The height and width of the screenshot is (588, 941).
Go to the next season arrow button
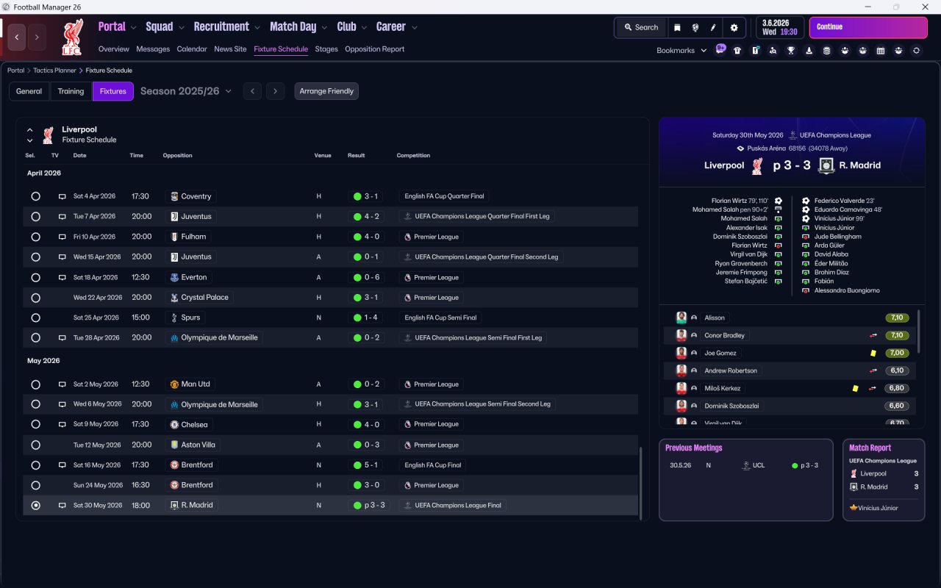[275, 91]
